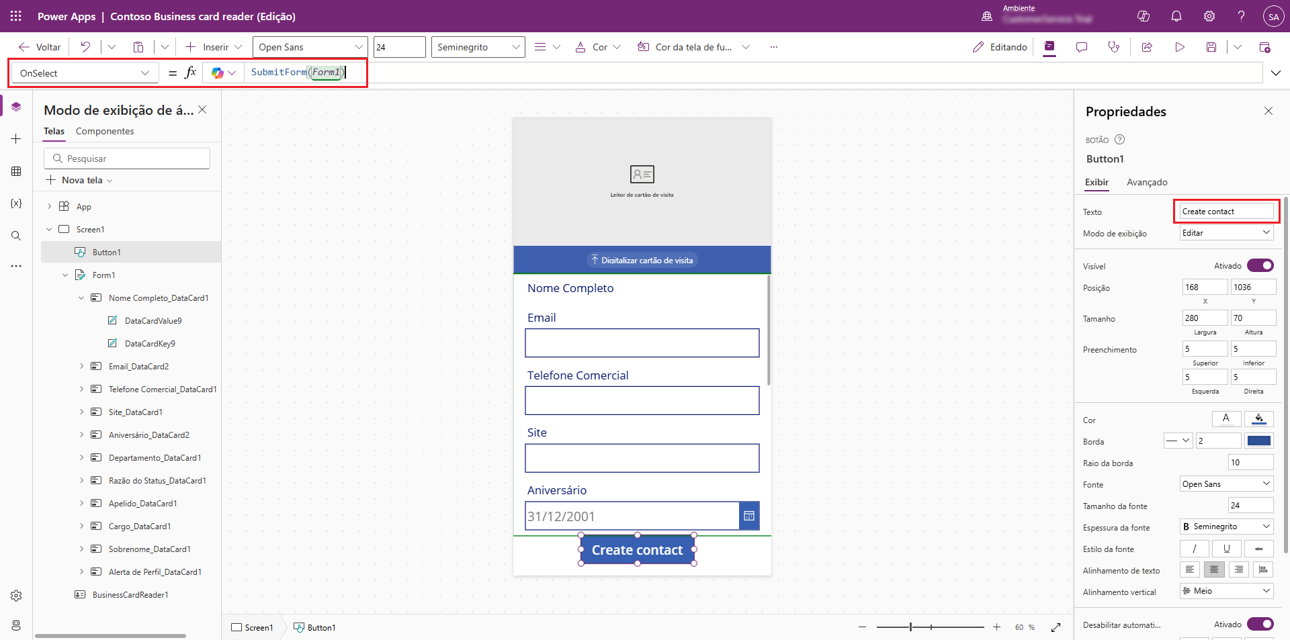Click the Pesquisar search box
Viewport: 1290px width, 640px height.
coord(127,158)
